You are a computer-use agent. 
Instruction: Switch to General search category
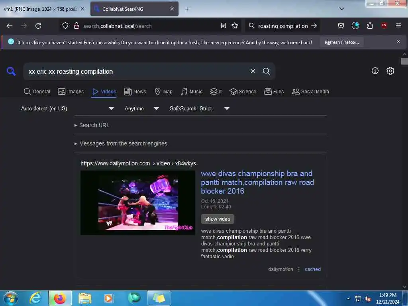click(37, 92)
